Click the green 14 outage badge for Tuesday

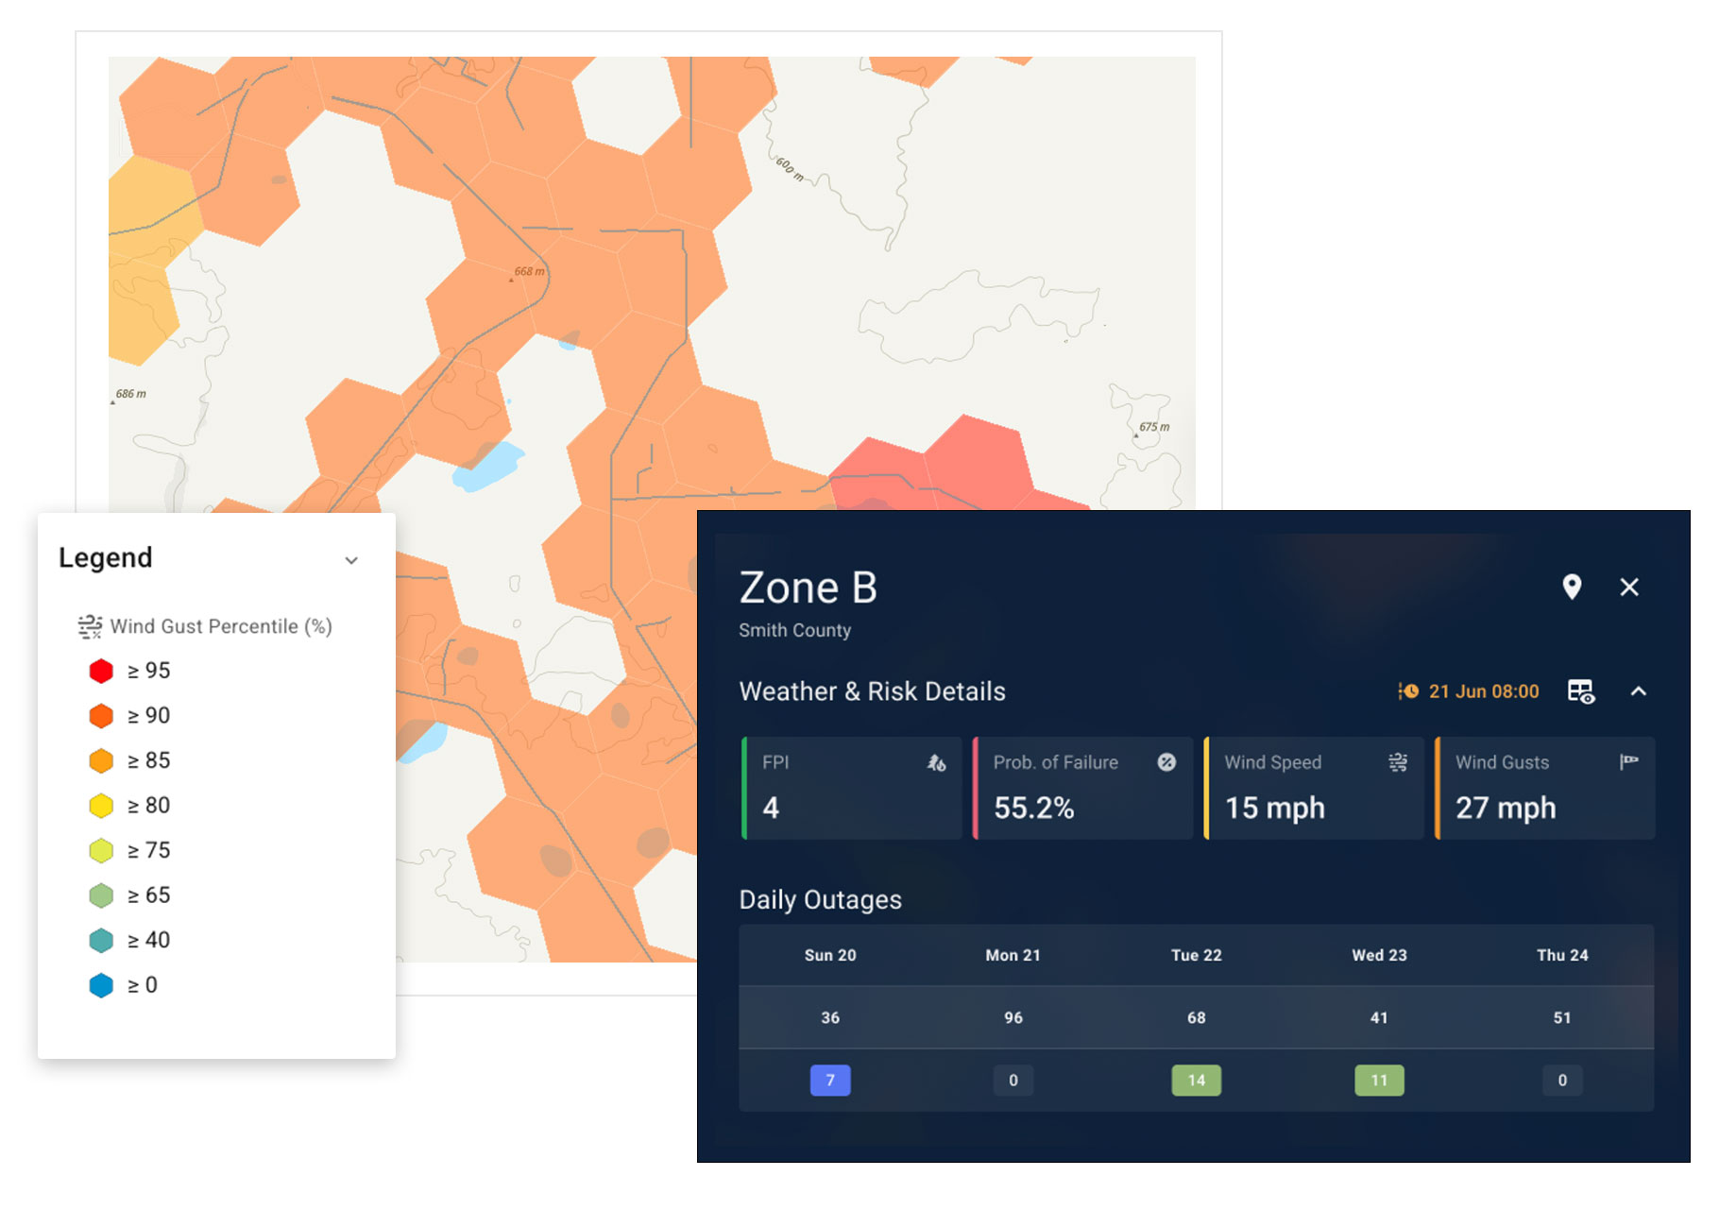[1196, 1080]
